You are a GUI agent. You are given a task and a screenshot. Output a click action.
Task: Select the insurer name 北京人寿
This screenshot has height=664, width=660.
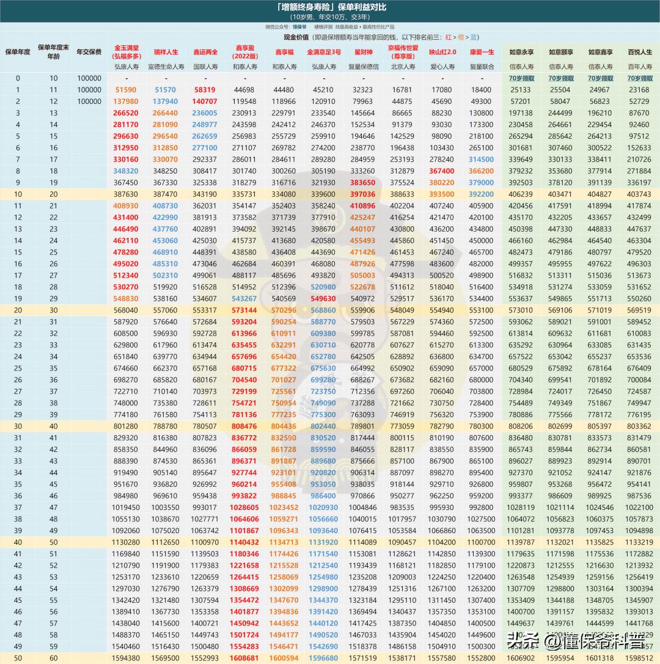pyautogui.click(x=403, y=67)
